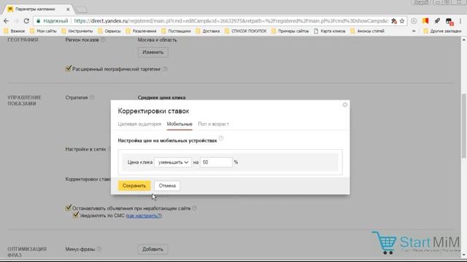The image size is (467, 262).
Task: Expand hidden bookmarks chevron
Action: [x=414, y=31]
